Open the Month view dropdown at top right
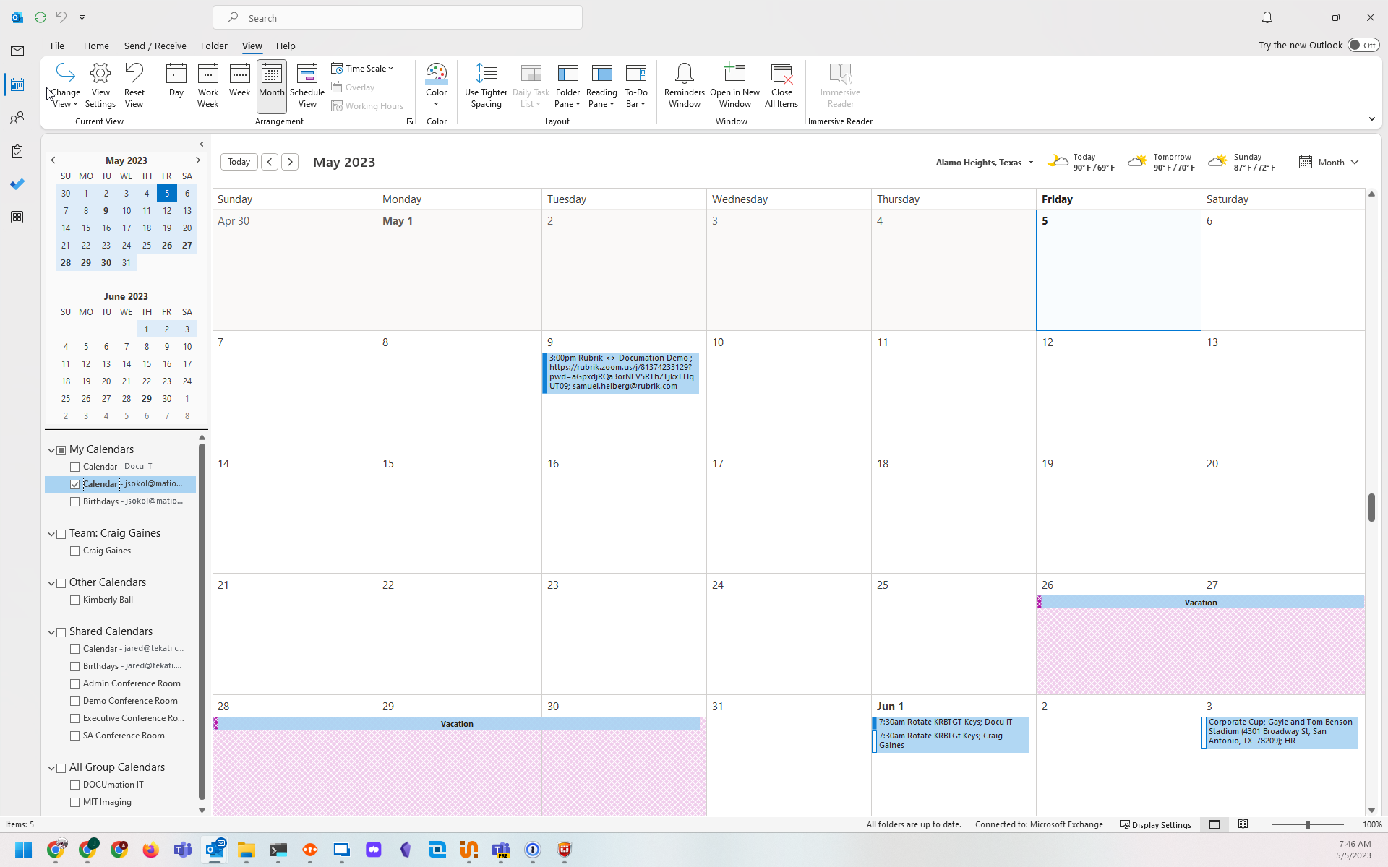 coord(1330,163)
